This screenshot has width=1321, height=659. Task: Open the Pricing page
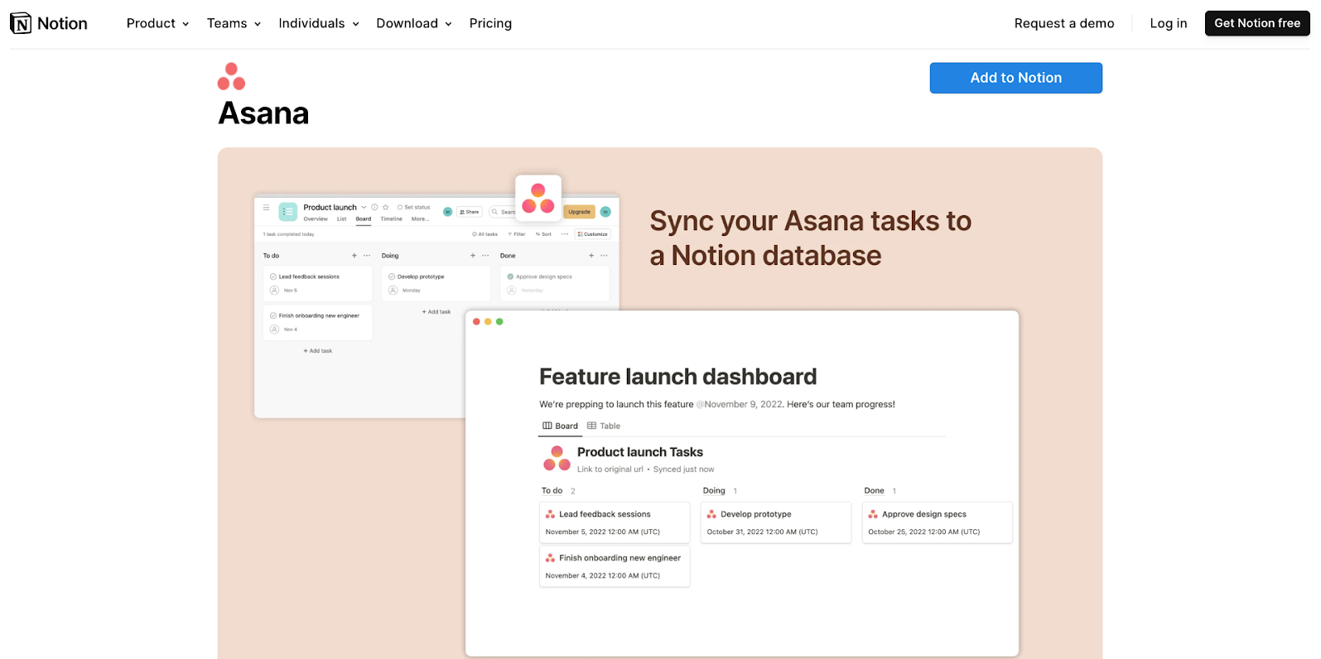490,23
